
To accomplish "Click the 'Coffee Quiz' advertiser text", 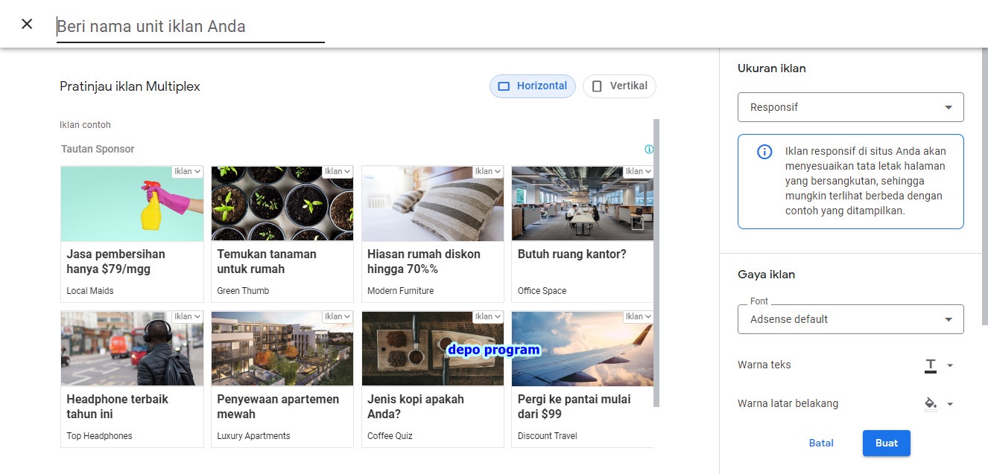I will click(390, 436).
